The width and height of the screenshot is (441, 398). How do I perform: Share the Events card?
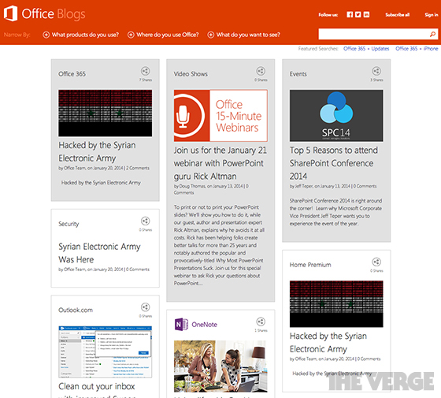point(376,71)
